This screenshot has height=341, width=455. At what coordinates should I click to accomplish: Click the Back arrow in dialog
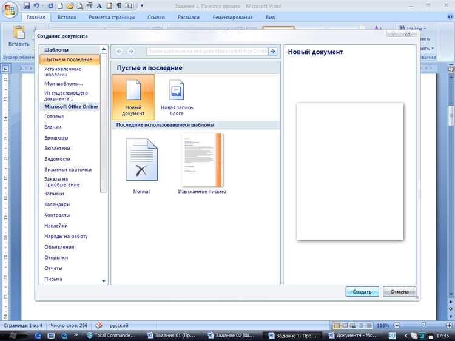tap(119, 52)
